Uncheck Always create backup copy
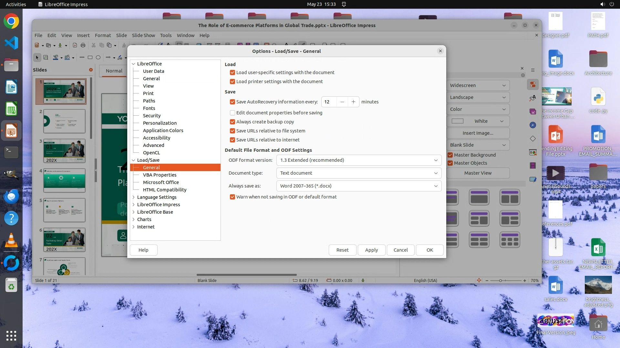 coord(232,122)
